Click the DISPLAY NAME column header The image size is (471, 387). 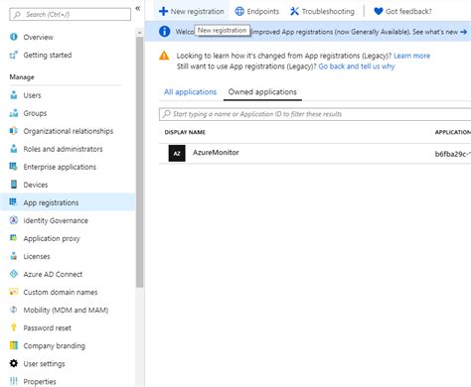185,132
